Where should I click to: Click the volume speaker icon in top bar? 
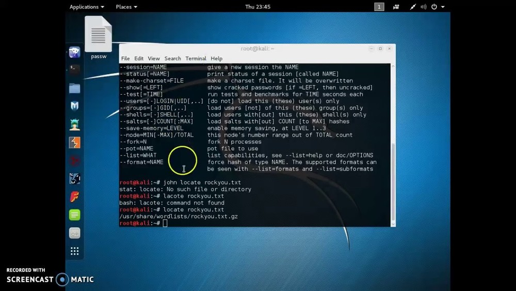pos(424,7)
